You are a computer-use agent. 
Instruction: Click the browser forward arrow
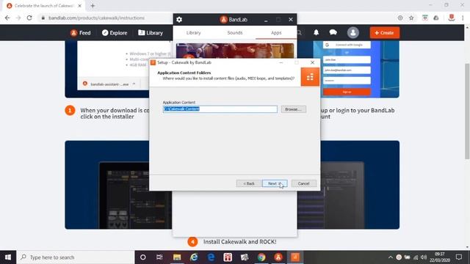point(18,18)
